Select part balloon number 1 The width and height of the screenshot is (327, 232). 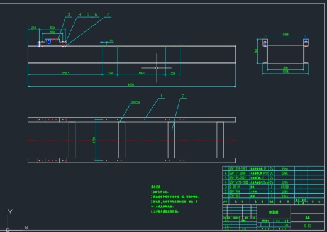tap(161, 96)
